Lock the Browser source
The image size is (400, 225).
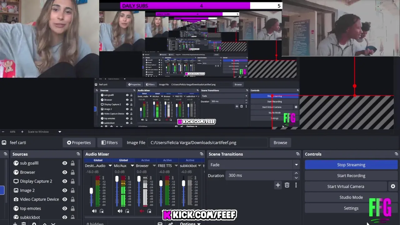click(x=72, y=172)
